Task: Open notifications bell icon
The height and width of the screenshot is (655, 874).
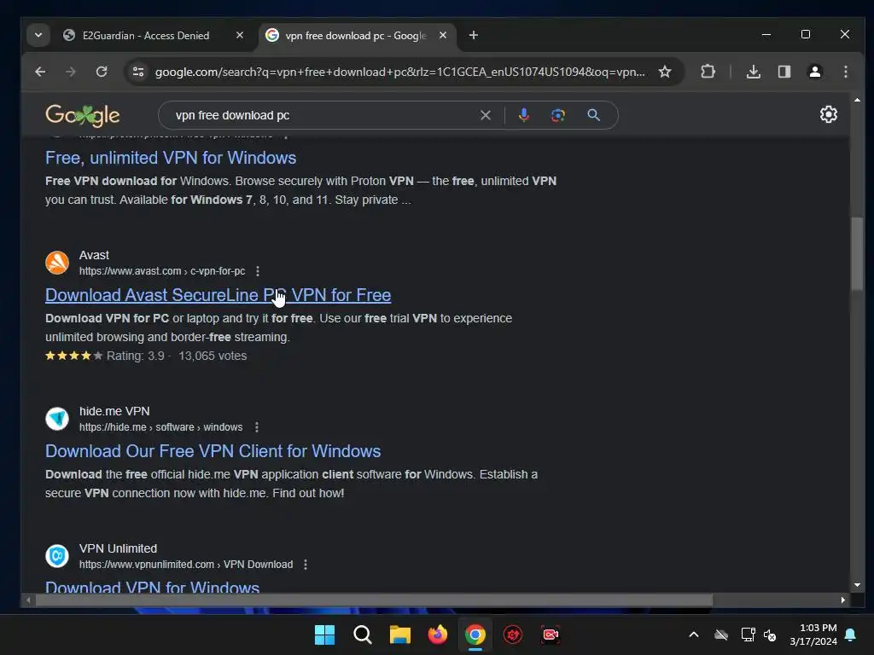Action: pos(851,635)
